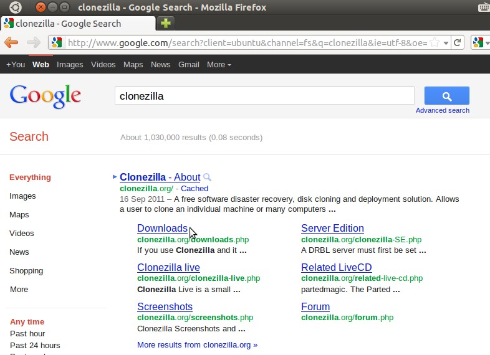Screen dimensions: 490x355
Task: Click the Firefox back arrow button
Action: [x=12, y=42]
